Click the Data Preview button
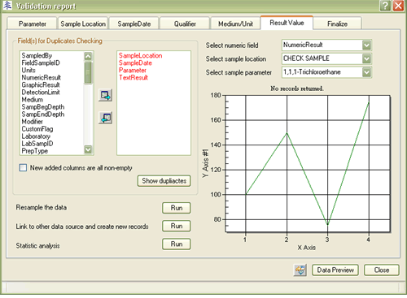This screenshot has height=298, width=407. click(x=335, y=270)
